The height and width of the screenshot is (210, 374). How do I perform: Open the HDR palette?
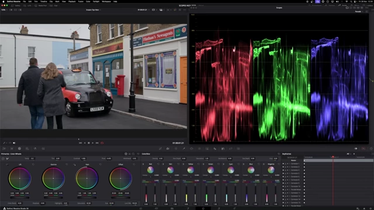(27, 149)
